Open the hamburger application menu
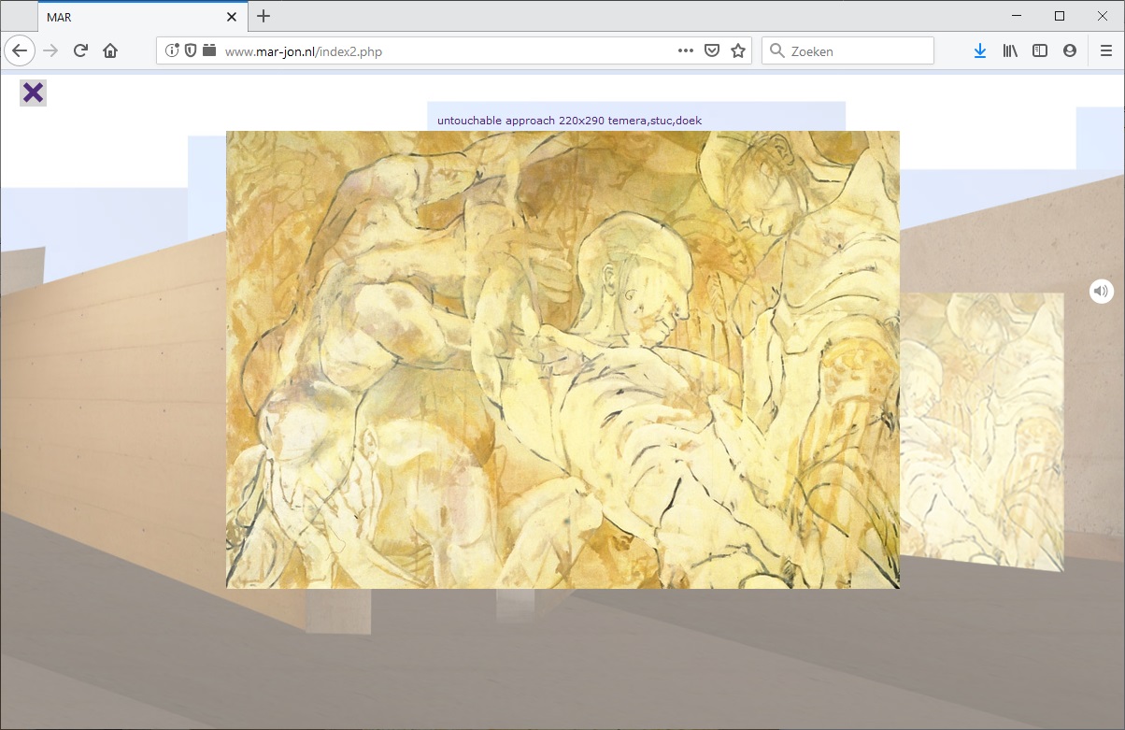This screenshot has width=1125, height=730. pyautogui.click(x=1105, y=51)
